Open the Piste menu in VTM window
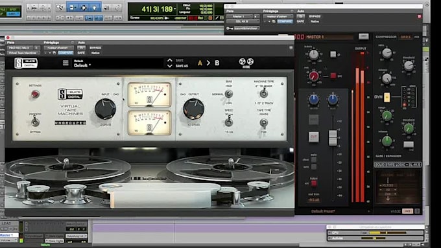 (x=10, y=42)
